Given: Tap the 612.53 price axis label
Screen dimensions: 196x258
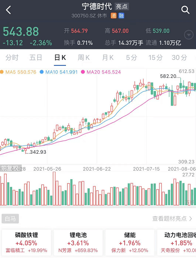Looking at the screenshot, I should pos(187,71).
